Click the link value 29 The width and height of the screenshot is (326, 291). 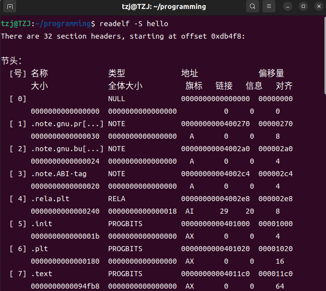[224, 211]
